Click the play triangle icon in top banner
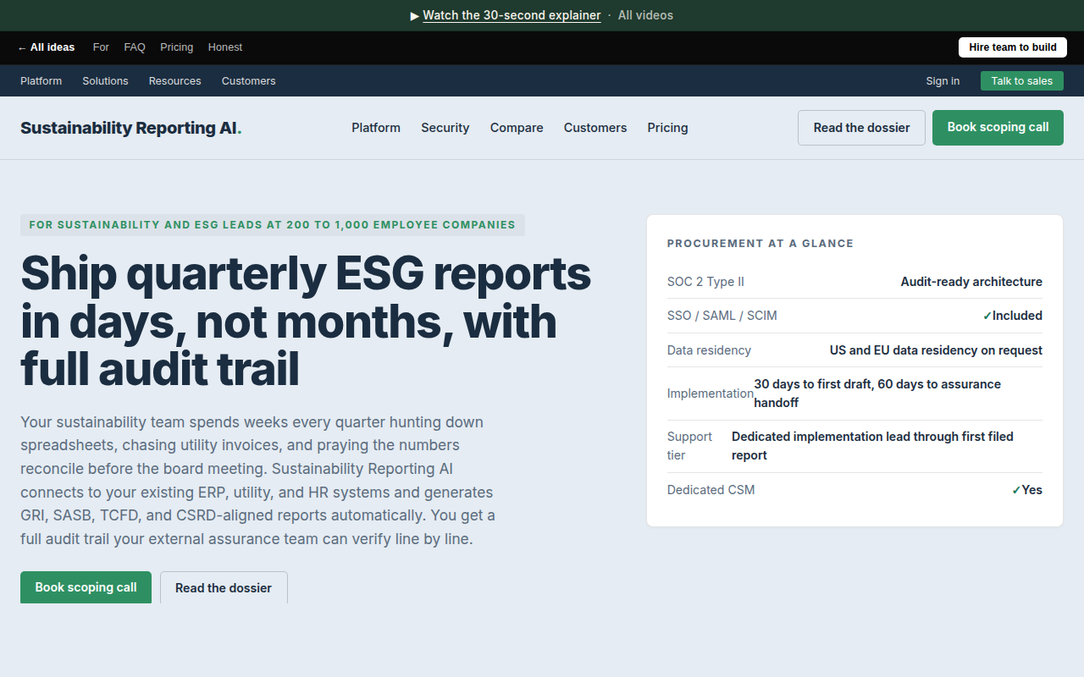The image size is (1084, 677). point(415,15)
